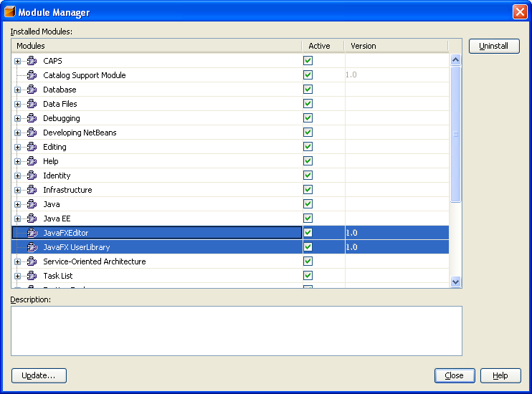Click the Data Files module icon

pyautogui.click(x=32, y=104)
